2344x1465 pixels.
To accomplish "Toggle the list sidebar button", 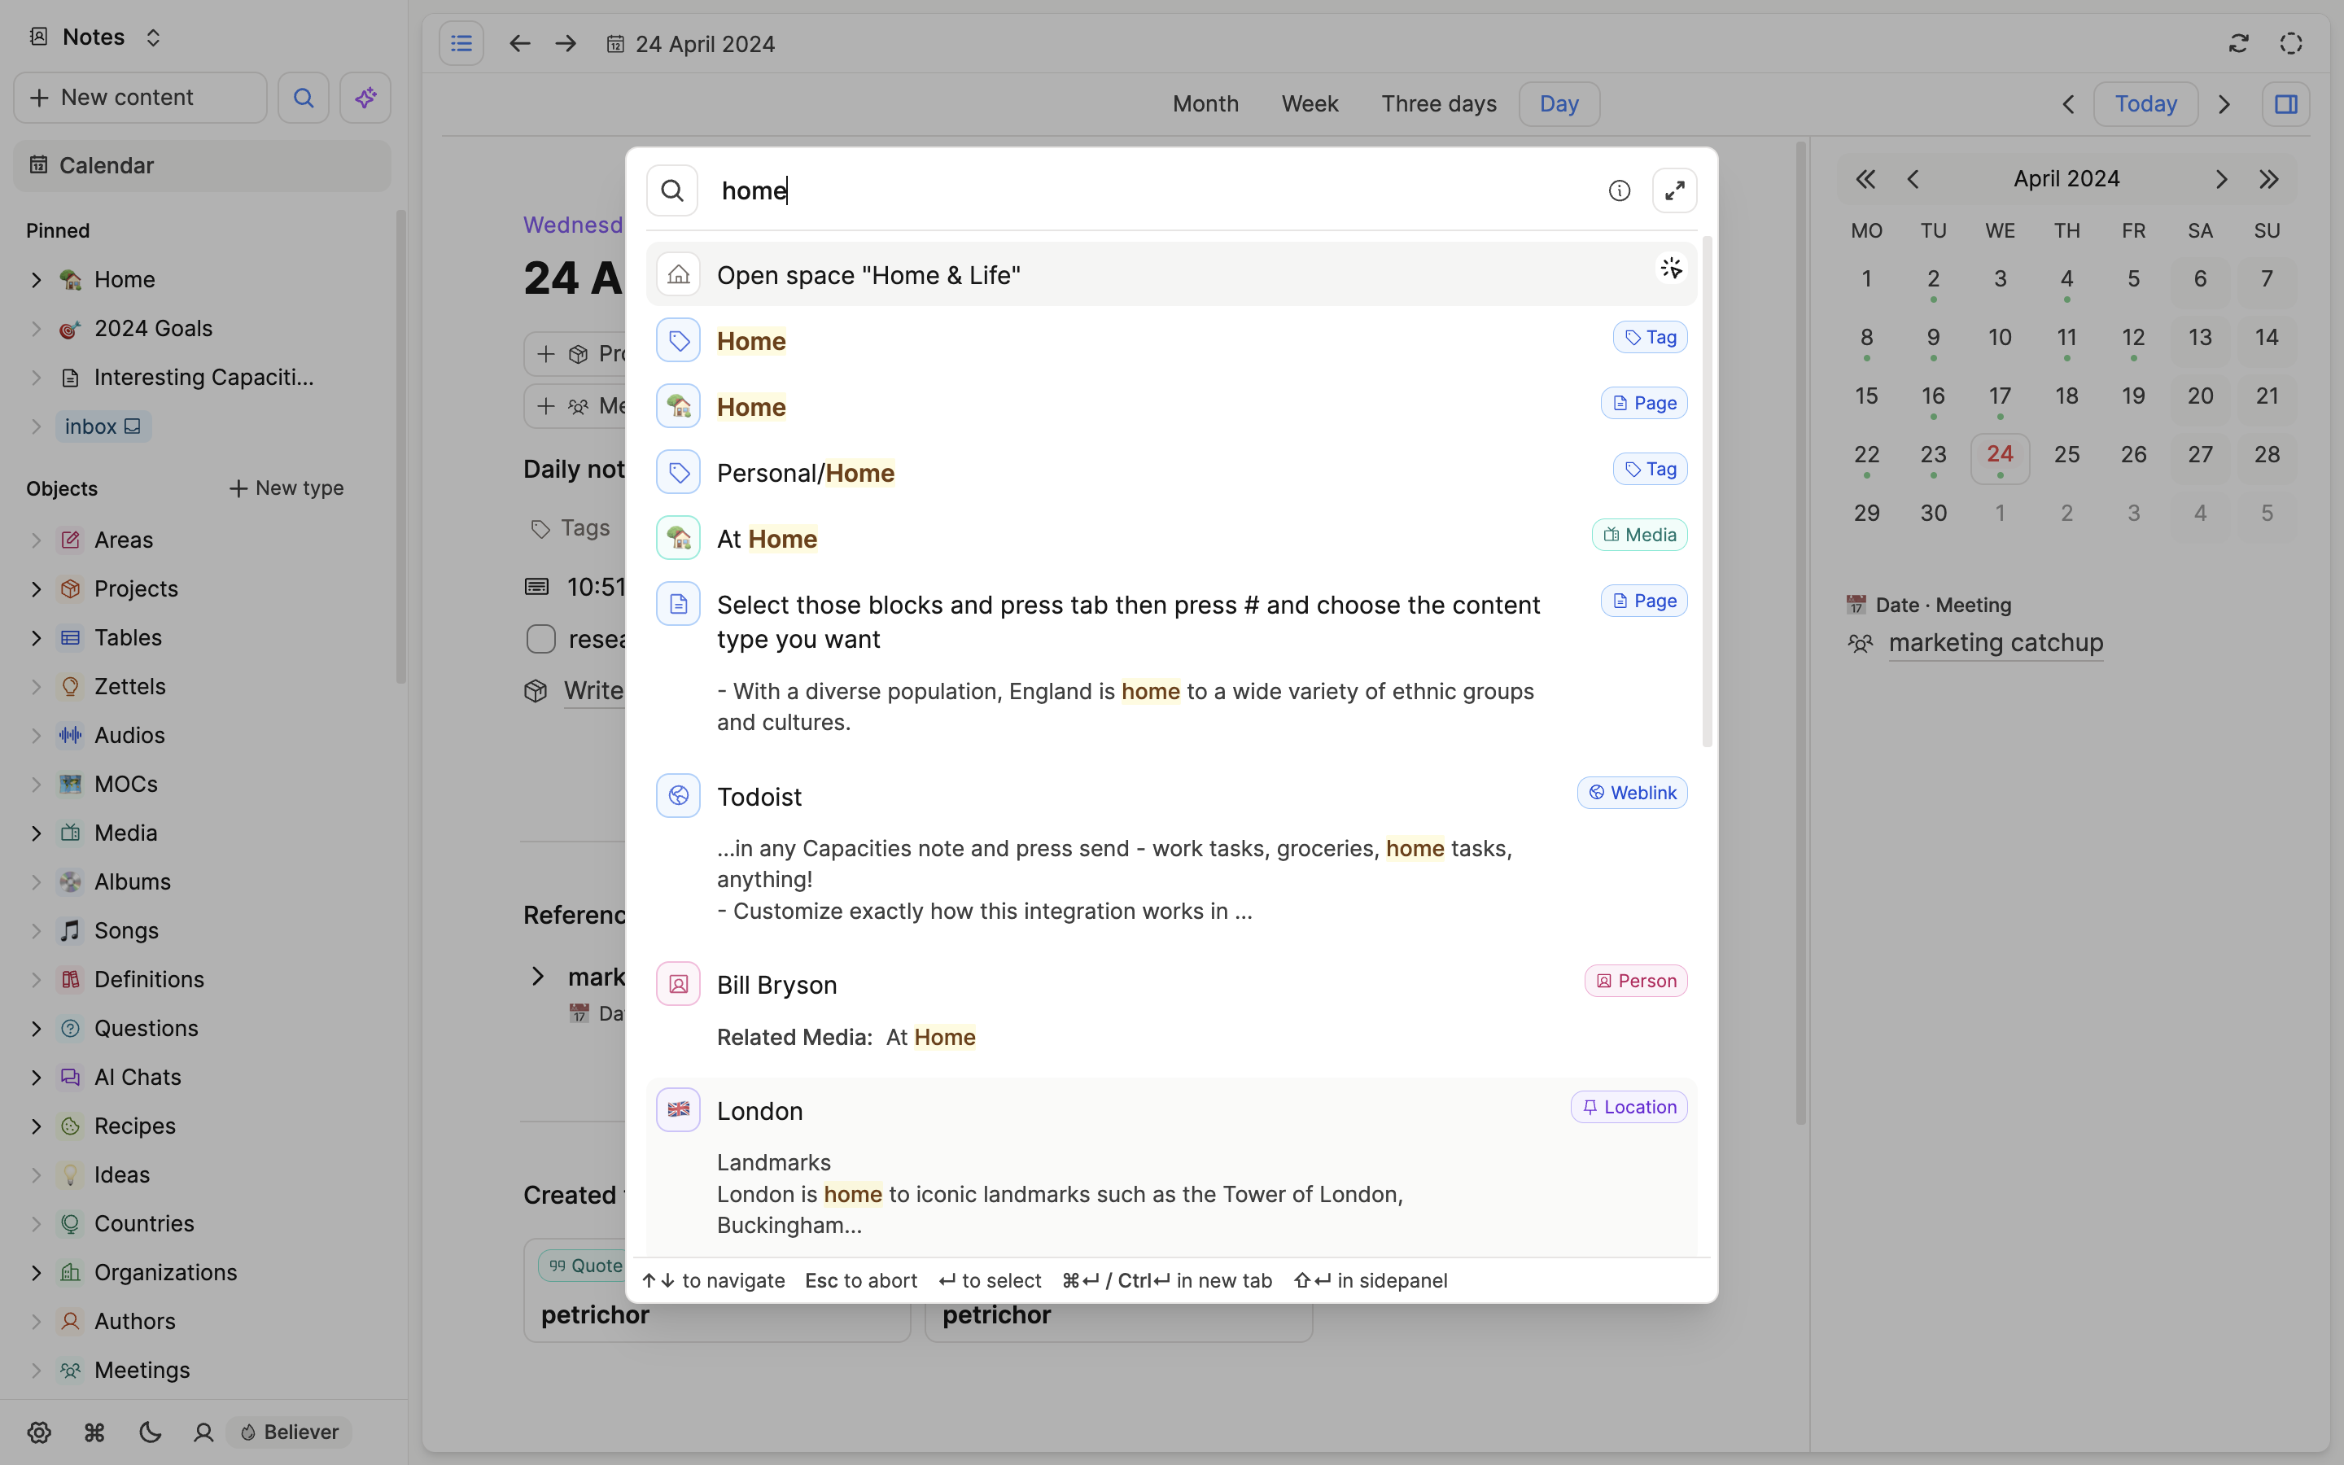I will [461, 44].
